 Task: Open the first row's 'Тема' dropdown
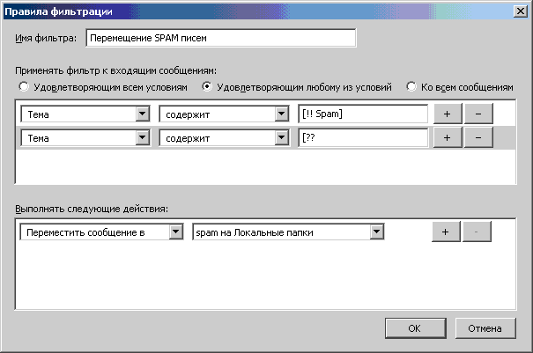pos(85,114)
